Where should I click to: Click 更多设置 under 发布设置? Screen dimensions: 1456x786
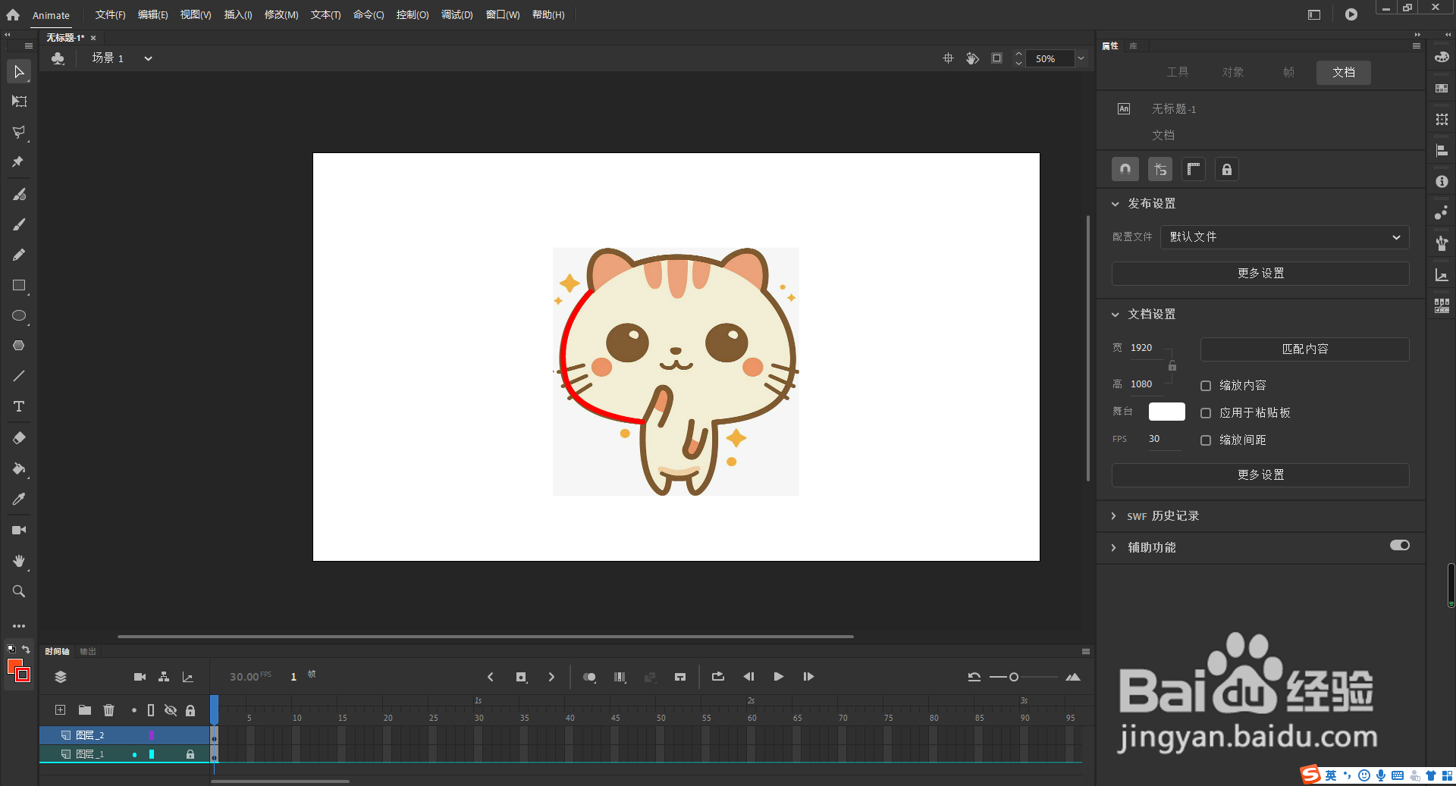coord(1260,274)
